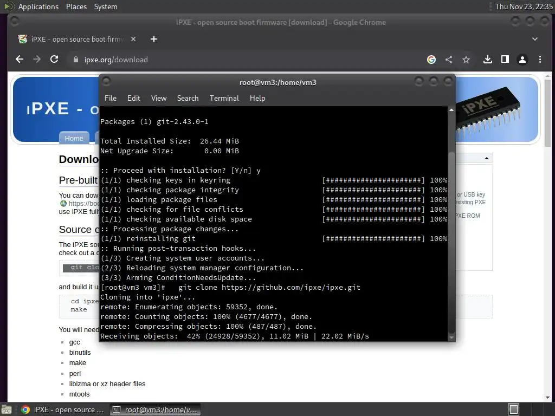Open the Terminal menu
Screen dimensions: 555x416
tap(224, 99)
